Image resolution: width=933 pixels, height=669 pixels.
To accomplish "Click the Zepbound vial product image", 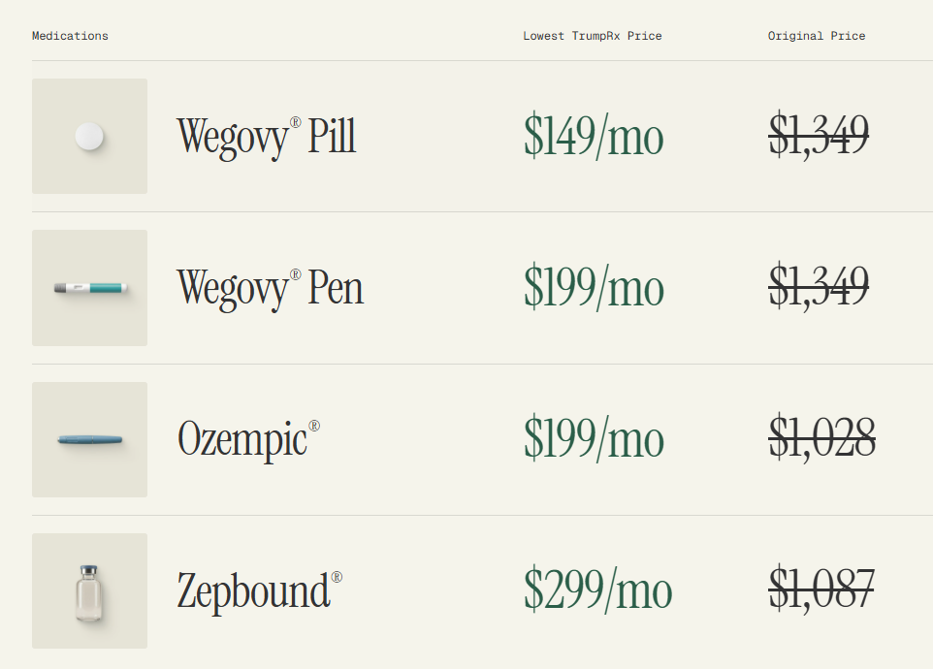I will (x=89, y=591).
